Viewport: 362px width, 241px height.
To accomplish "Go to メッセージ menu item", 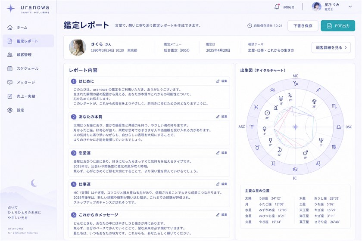I will tap(28, 82).
